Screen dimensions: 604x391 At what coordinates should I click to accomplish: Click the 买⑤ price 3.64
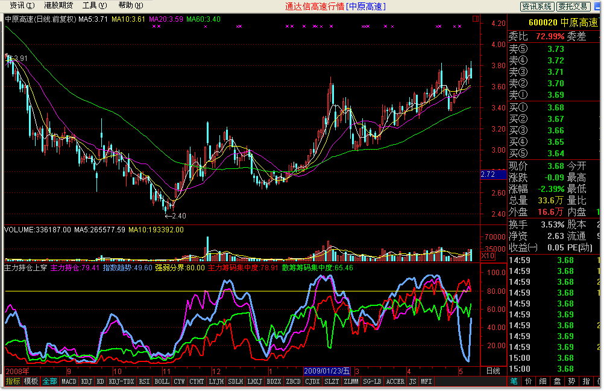tap(556, 153)
